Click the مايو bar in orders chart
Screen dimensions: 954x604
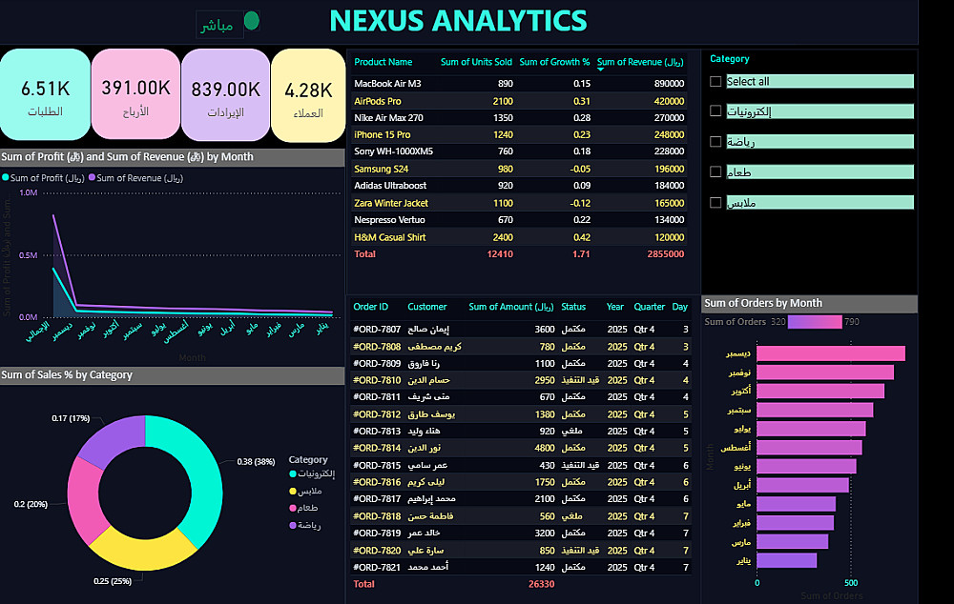coord(796,504)
